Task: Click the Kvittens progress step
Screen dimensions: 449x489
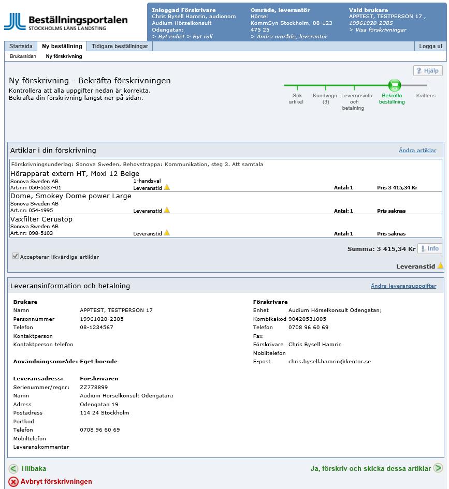Action: 426,95
